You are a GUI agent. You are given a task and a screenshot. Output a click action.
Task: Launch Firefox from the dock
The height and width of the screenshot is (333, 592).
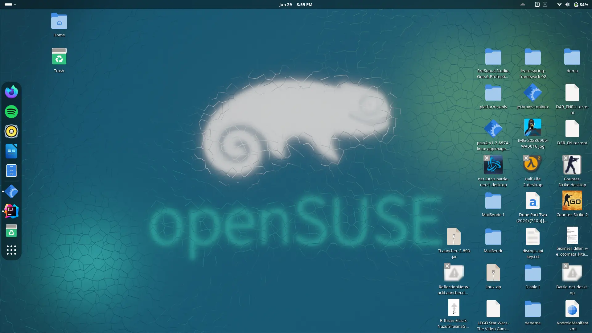(x=11, y=92)
